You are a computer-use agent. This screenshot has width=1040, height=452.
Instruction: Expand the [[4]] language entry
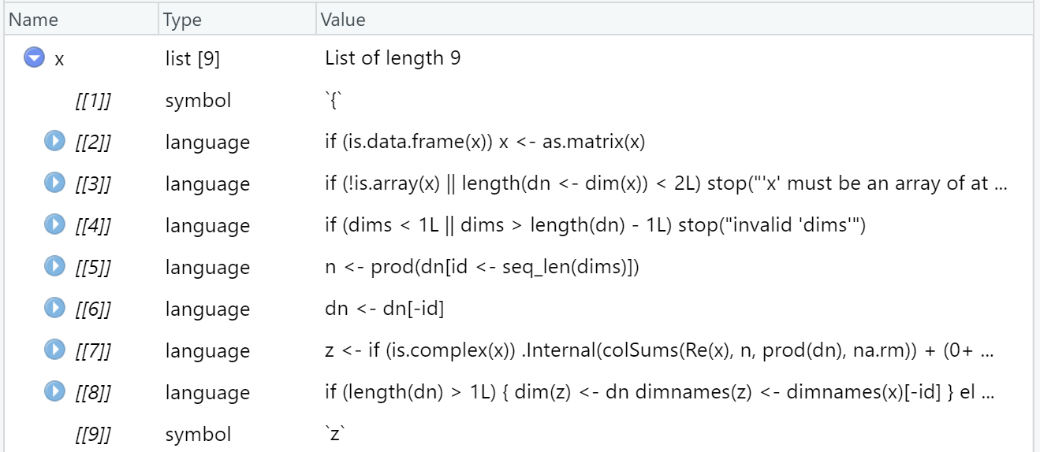54,225
